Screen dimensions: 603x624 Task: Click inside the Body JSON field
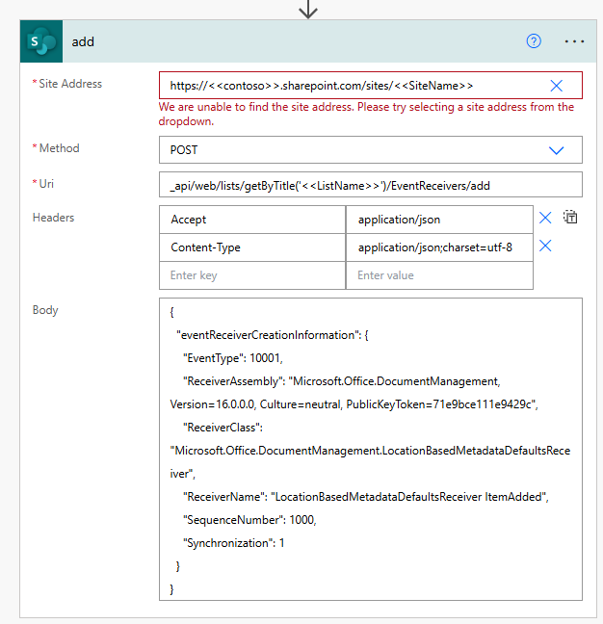click(371, 449)
